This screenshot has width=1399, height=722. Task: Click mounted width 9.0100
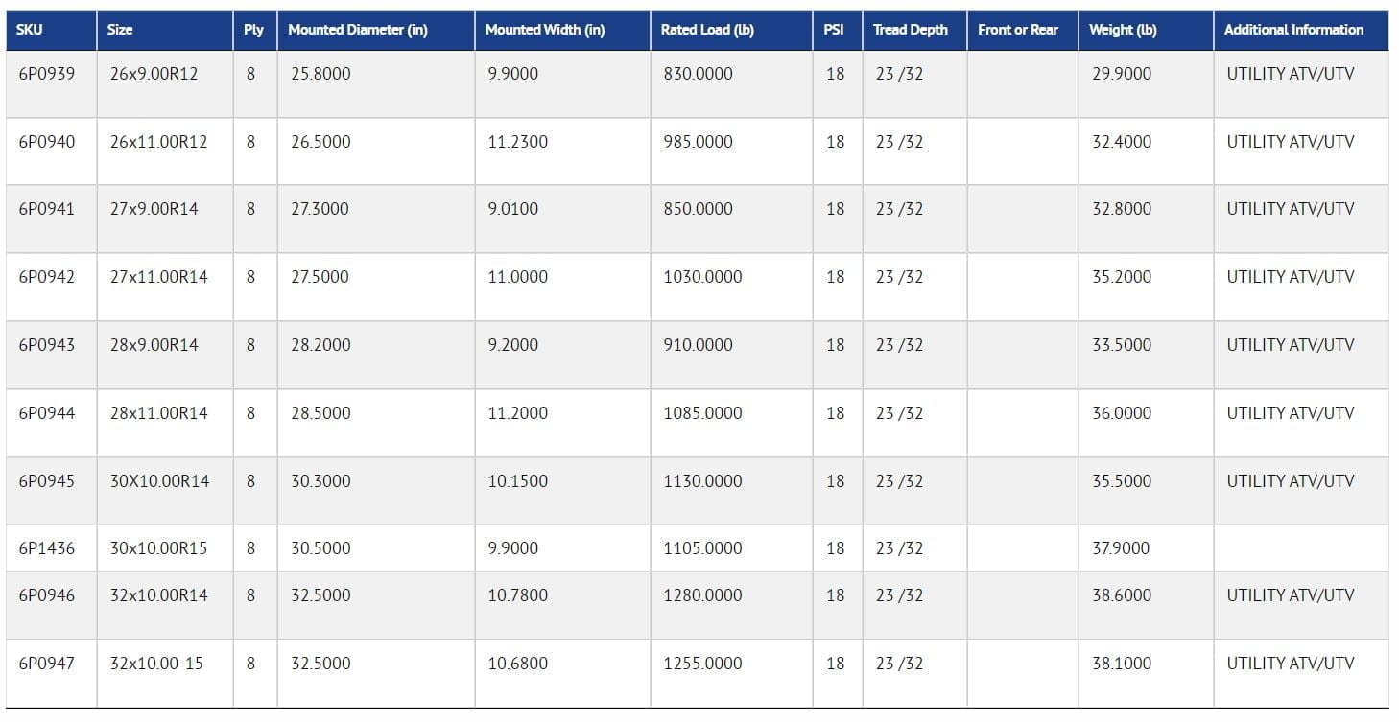point(513,209)
